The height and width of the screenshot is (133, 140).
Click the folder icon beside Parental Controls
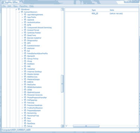click(25, 95)
